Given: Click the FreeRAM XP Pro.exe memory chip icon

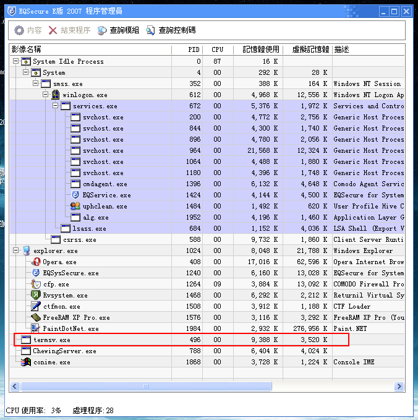Looking at the screenshot, I should point(36,317).
